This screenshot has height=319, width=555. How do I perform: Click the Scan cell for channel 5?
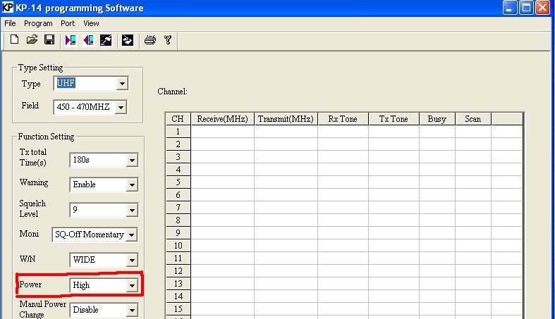(x=473, y=182)
